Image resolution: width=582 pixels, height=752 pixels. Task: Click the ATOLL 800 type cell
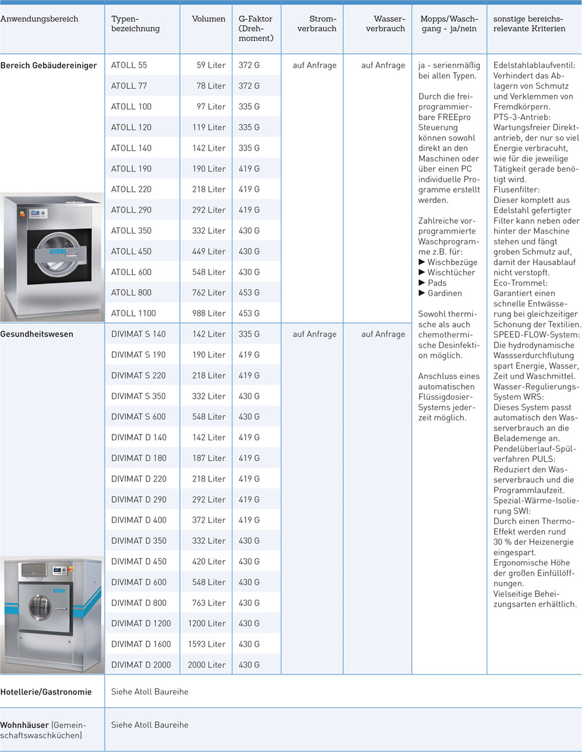(x=132, y=293)
